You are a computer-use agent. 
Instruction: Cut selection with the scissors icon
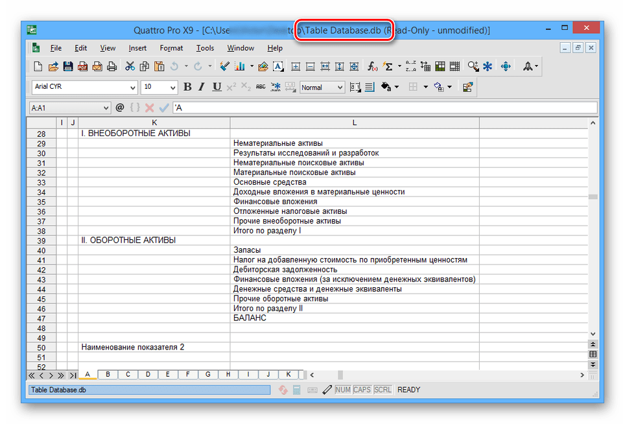coord(130,66)
